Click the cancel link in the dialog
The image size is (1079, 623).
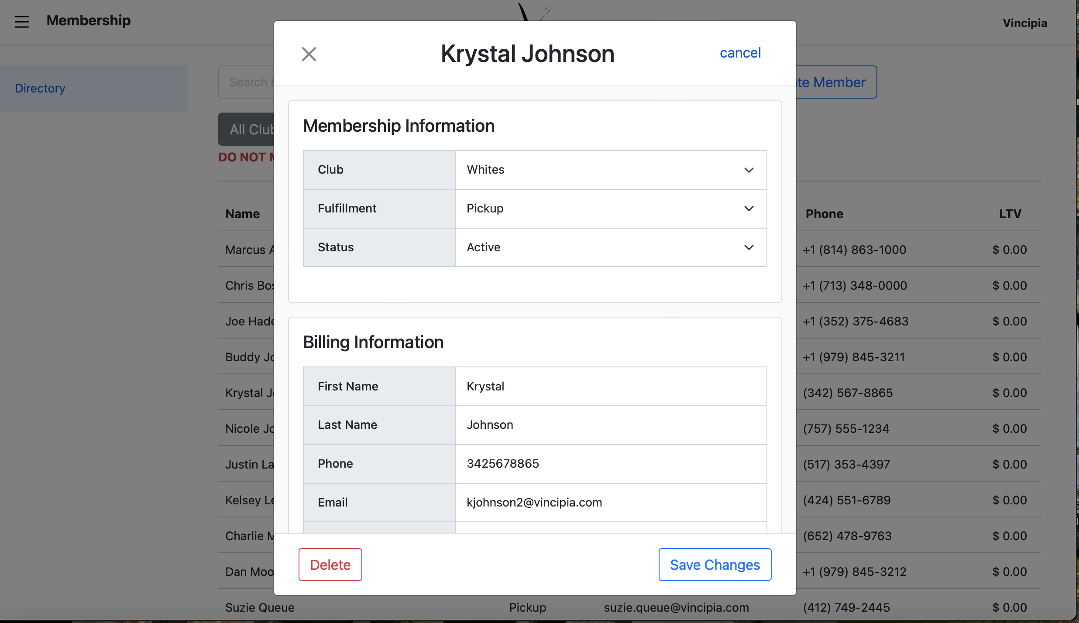click(740, 53)
